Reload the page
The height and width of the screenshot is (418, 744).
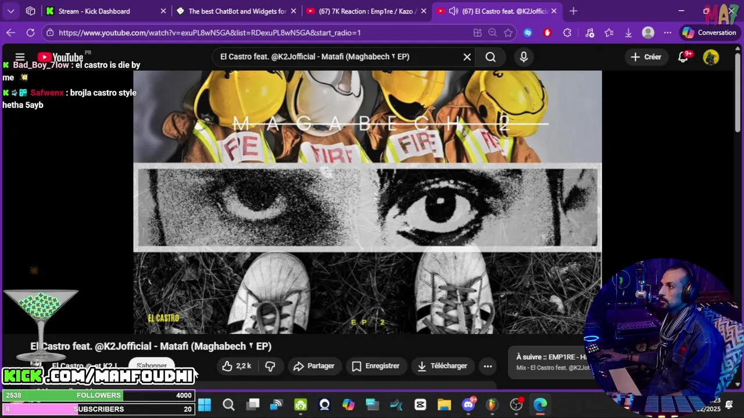coord(30,33)
